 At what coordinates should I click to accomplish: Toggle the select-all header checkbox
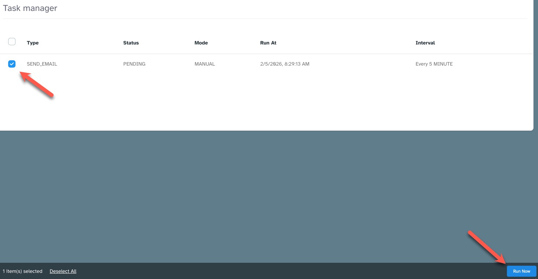point(12,41)
